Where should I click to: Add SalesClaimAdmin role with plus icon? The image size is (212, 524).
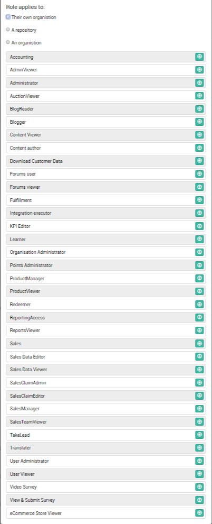199,383
